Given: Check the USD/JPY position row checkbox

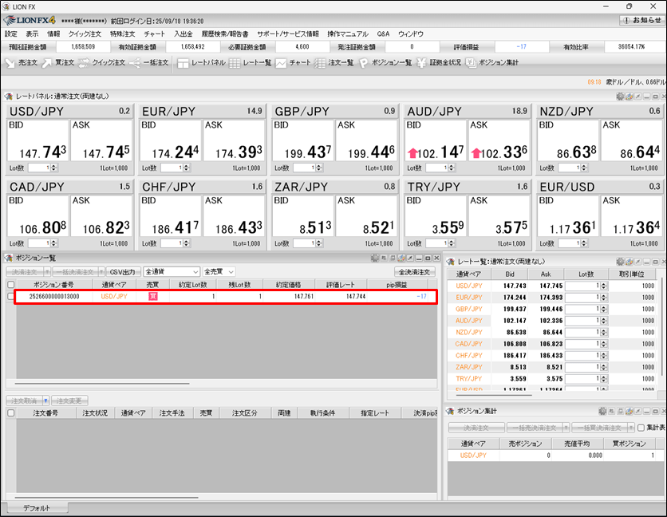Looking at the screenshot, I should pos(11,296).
